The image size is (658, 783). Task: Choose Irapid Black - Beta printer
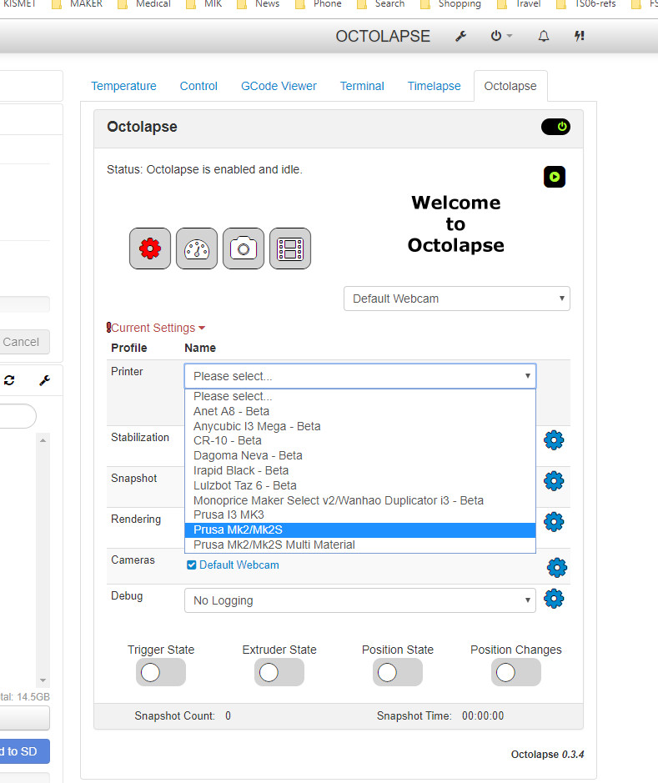click(360, 470)
